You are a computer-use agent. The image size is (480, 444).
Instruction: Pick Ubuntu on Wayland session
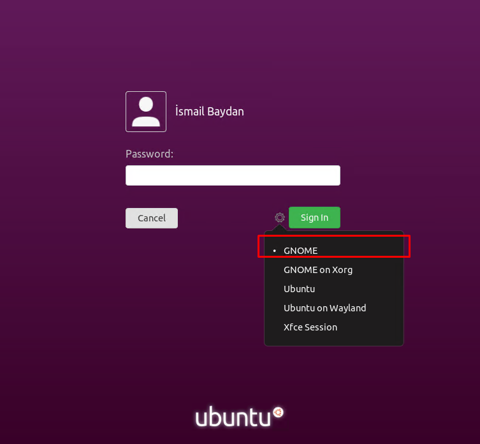(x=333, y=308)
